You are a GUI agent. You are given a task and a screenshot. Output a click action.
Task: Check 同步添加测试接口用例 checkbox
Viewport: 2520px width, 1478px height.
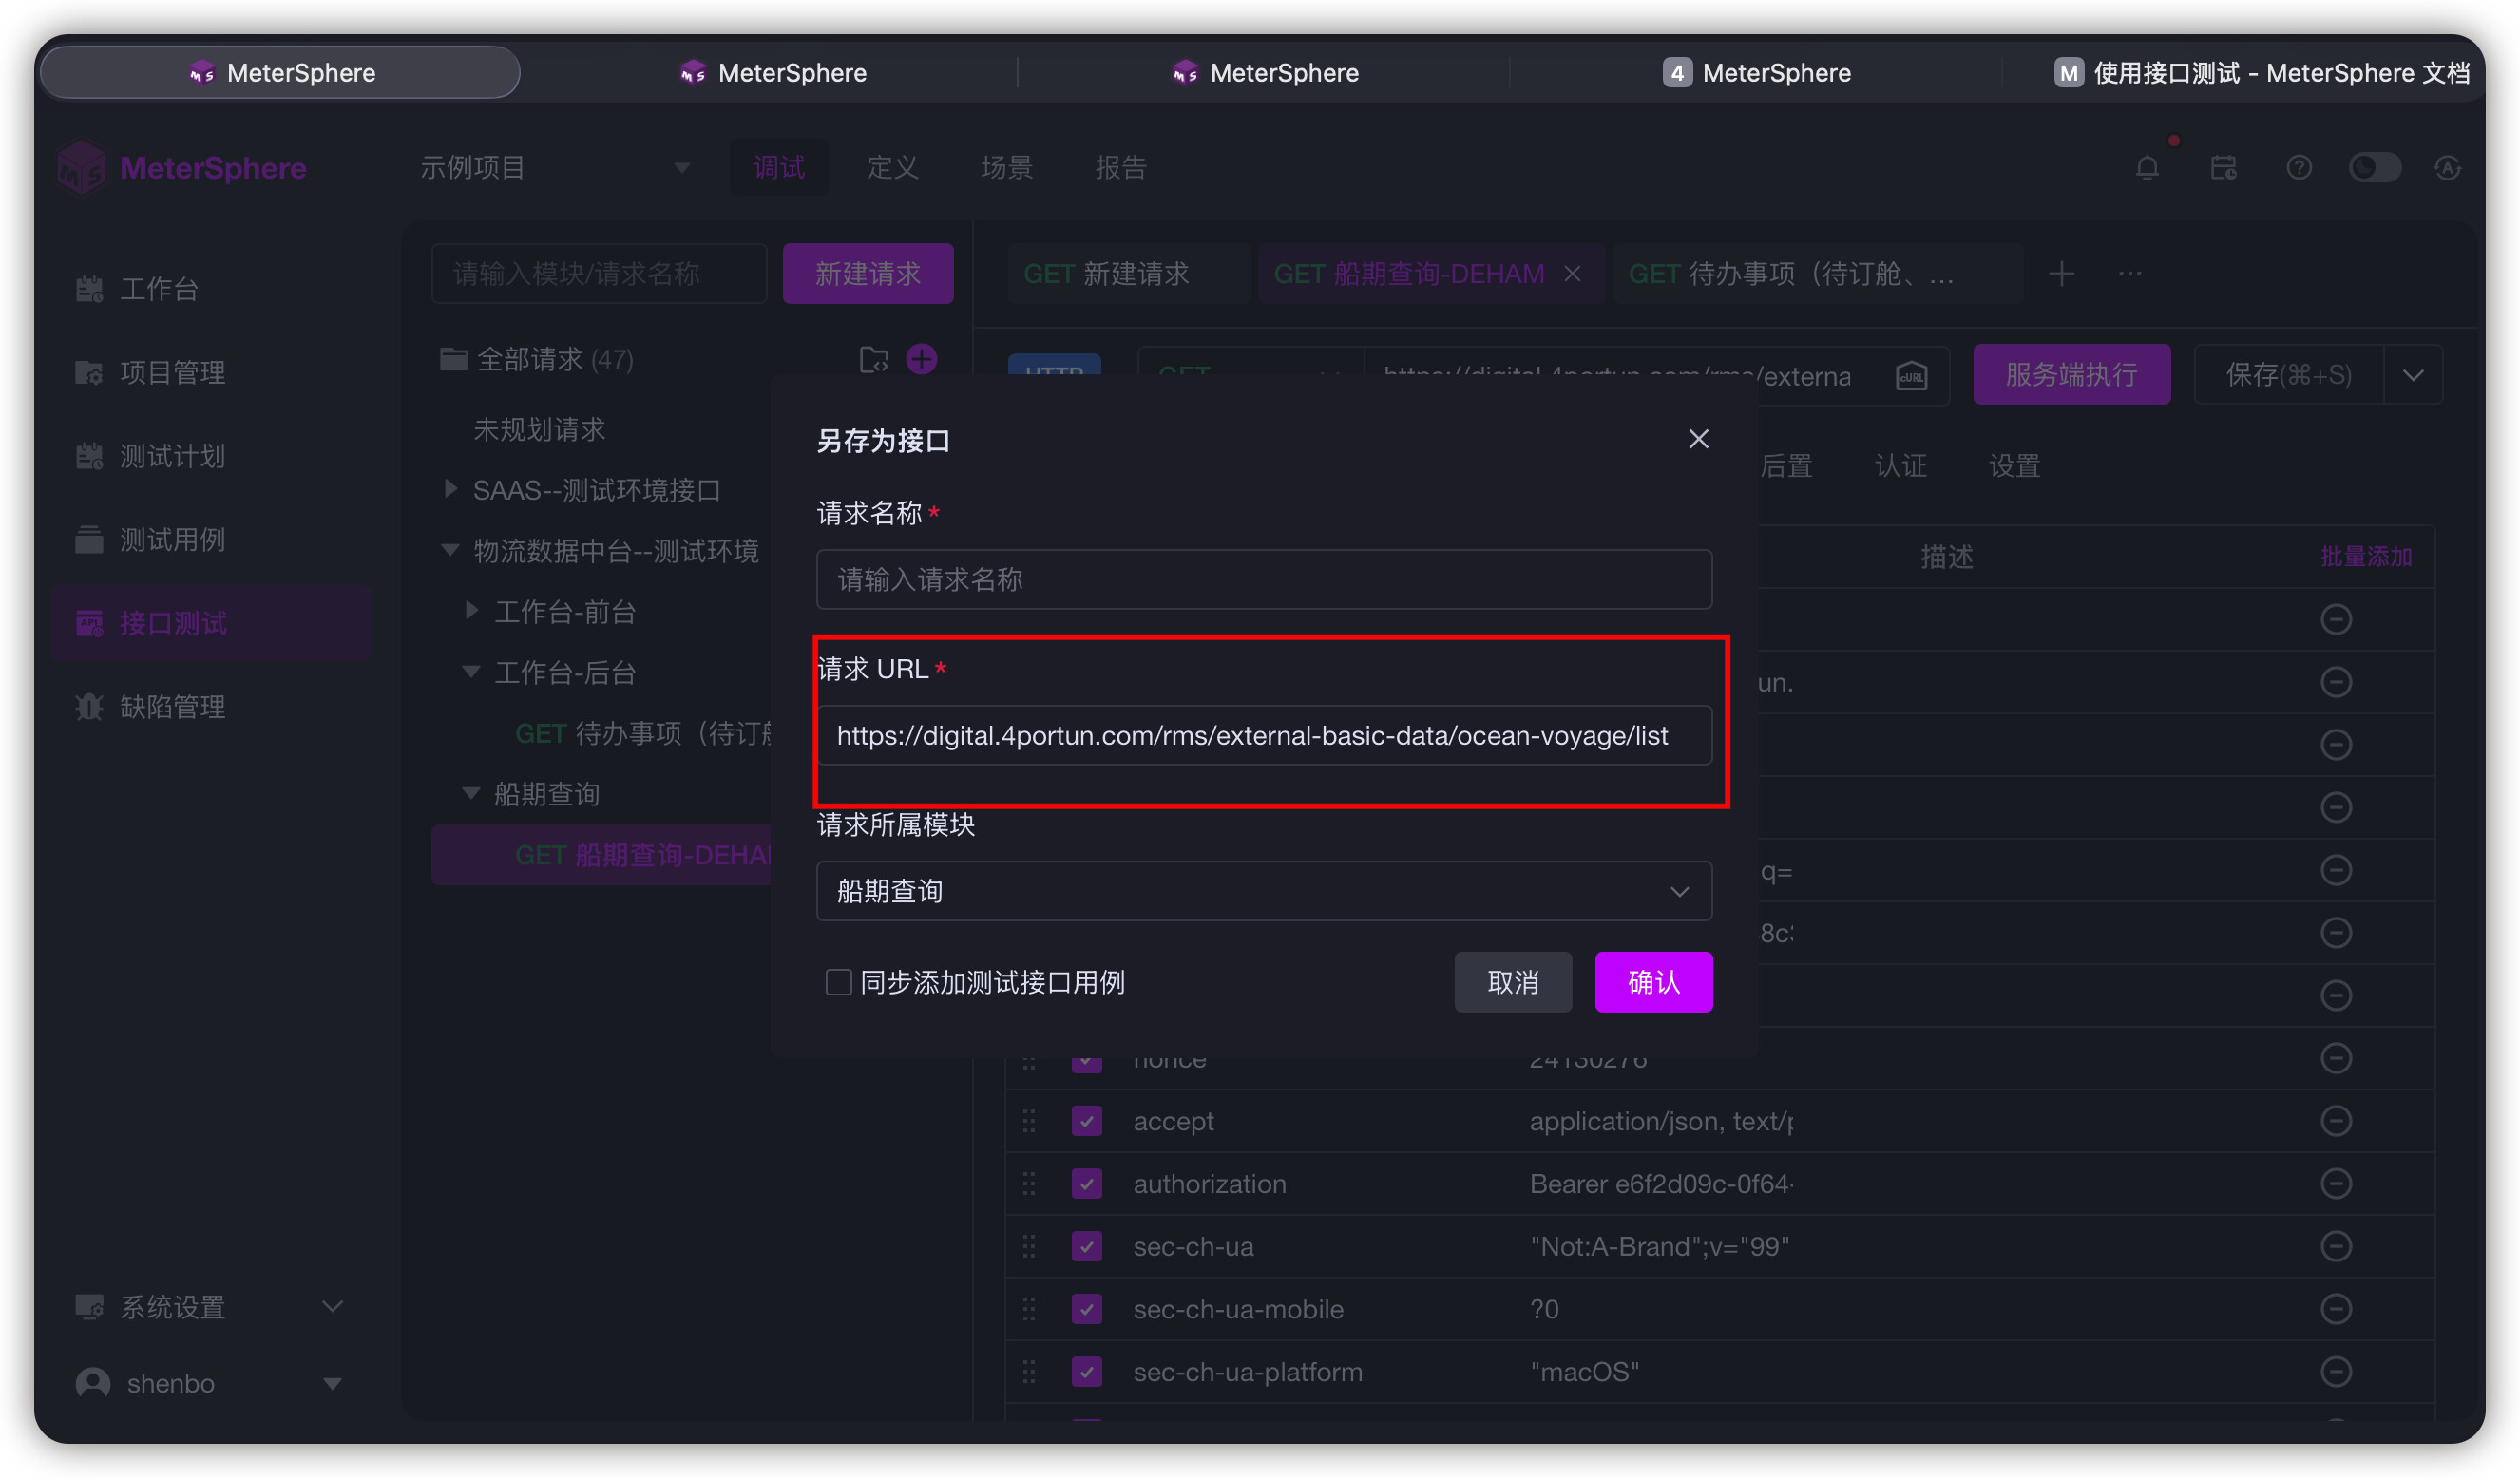click(838, 982)
